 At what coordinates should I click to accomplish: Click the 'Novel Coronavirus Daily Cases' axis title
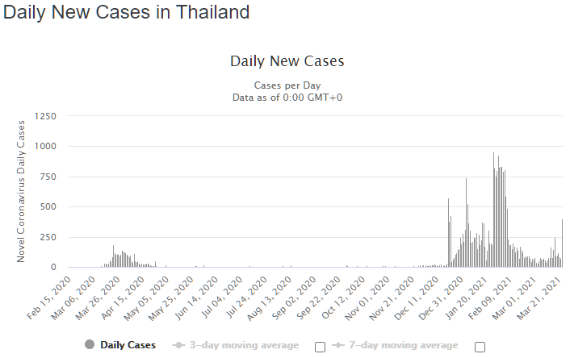click(x=22, y=191)
